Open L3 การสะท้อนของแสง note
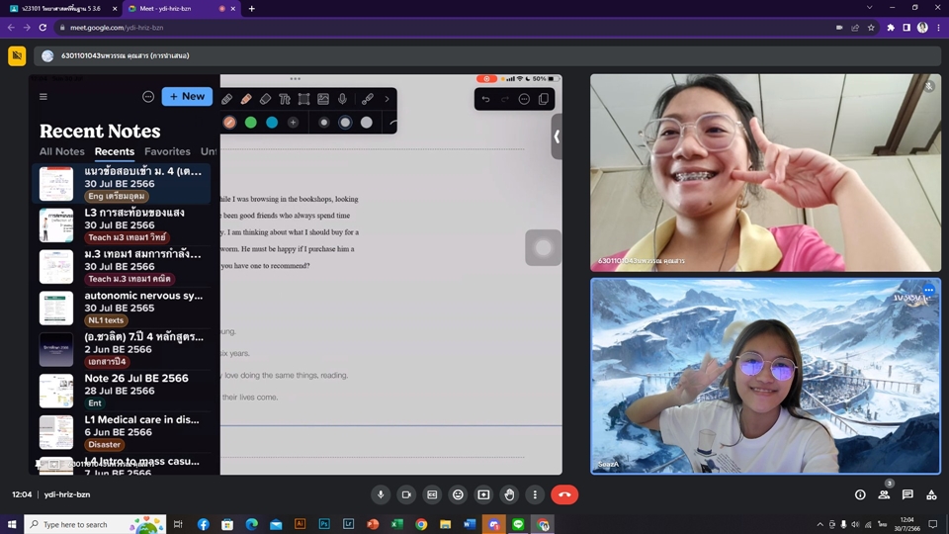This screenshot has width=949, height=534. click(x=122, y=225)
